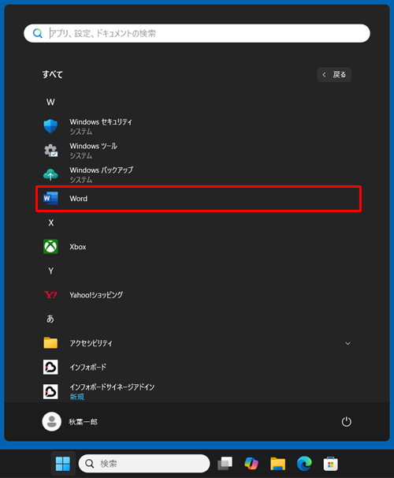394x478 pixels.
Task: Open Task View on the taskbar
Action: (x=225, y=464)
